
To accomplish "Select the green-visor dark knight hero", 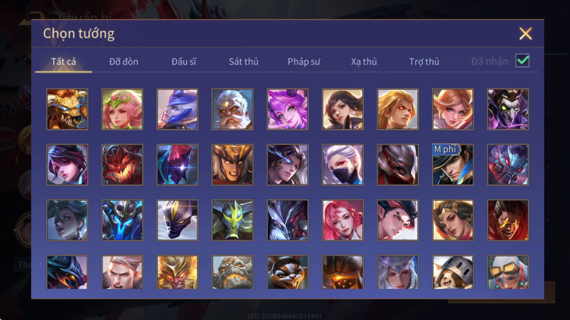I will (x=232, y=220).
